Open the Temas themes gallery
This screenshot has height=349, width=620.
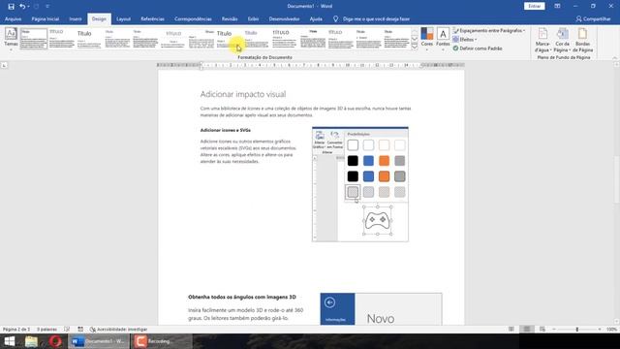[x=11, y=39]
